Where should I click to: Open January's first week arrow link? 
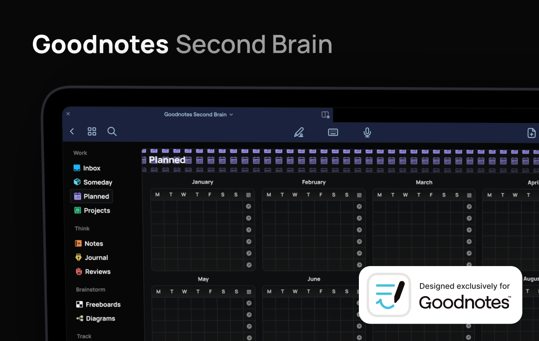[x=249, y=206]
